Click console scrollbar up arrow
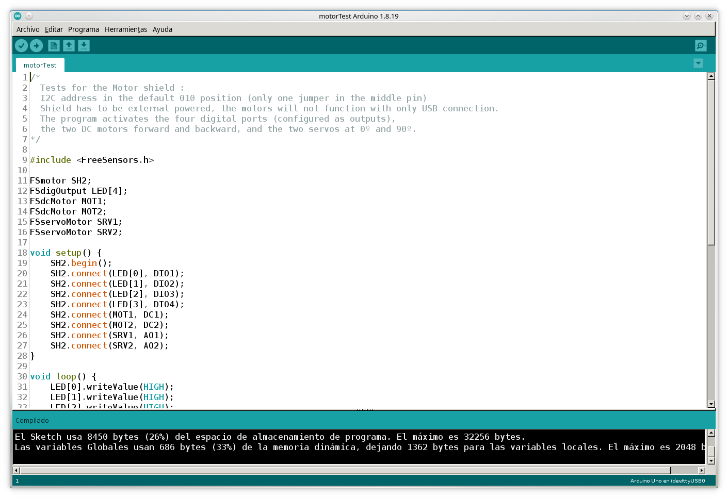Image resolution: width=728 pixels, height=498 pixels. click(x=711, y=433)
